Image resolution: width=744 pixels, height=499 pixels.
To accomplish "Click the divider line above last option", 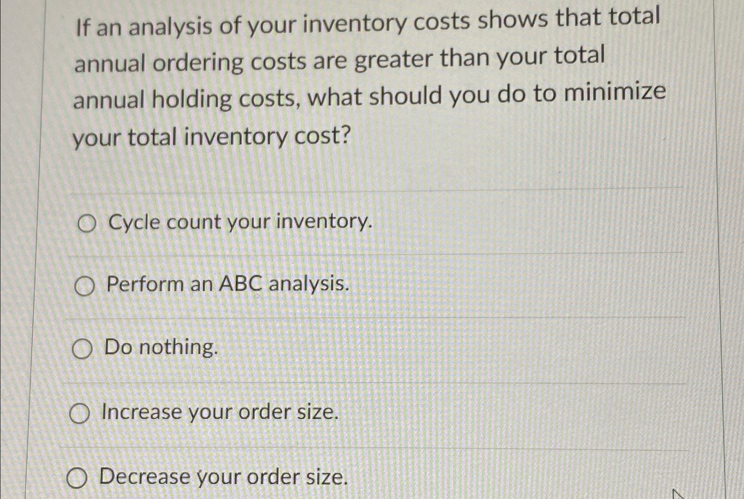I will (x=374, y=448).
